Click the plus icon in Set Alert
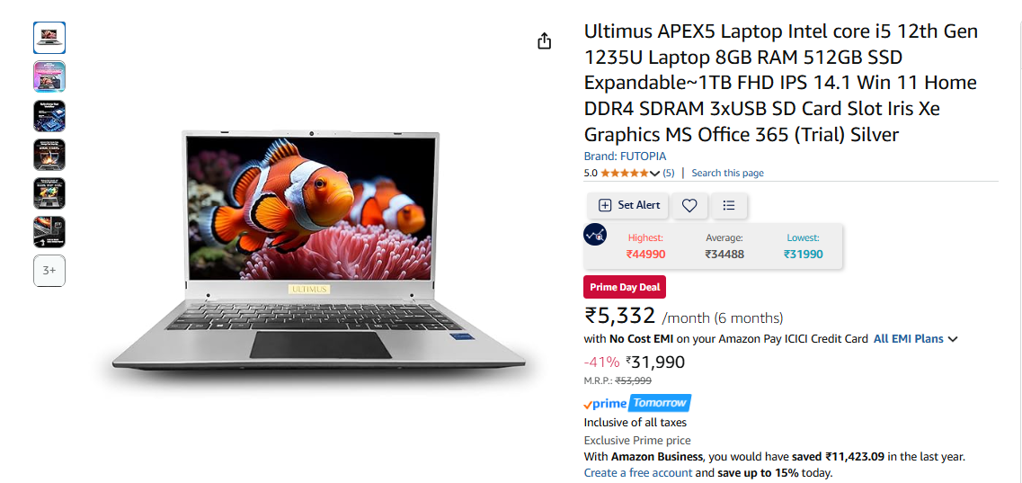1022x483 pixels. coord(605,205)
